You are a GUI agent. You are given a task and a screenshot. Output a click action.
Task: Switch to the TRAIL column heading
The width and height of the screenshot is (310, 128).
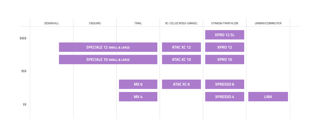point(138,23)
